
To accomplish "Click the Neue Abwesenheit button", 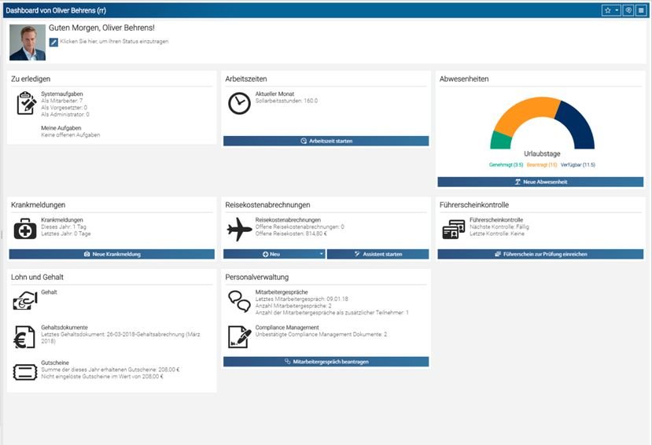I will coord(540,182).
